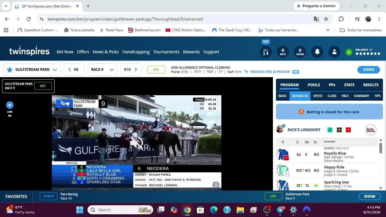The height and width of the screenshot is (217, 386).
Task: Open Settings gear on the taskbar
Action: tap(293, 210)
